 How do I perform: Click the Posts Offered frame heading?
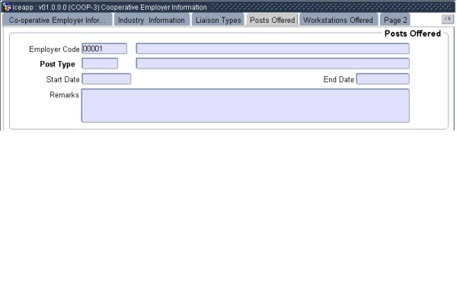[412, 34]
